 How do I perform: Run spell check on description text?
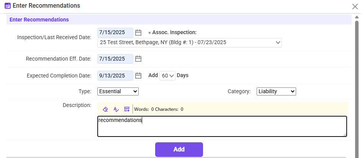click(116, 109)
